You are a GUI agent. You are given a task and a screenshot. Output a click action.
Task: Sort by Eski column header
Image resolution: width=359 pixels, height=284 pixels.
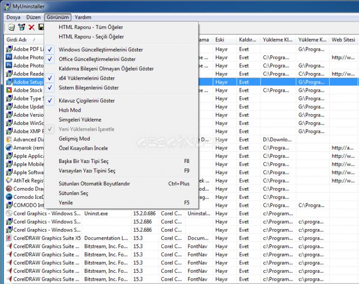pos(224,40)
